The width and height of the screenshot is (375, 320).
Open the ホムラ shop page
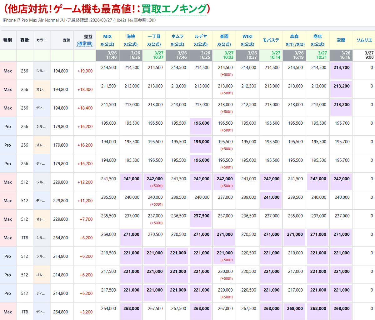pyautogui.click(x=177, y=36)
